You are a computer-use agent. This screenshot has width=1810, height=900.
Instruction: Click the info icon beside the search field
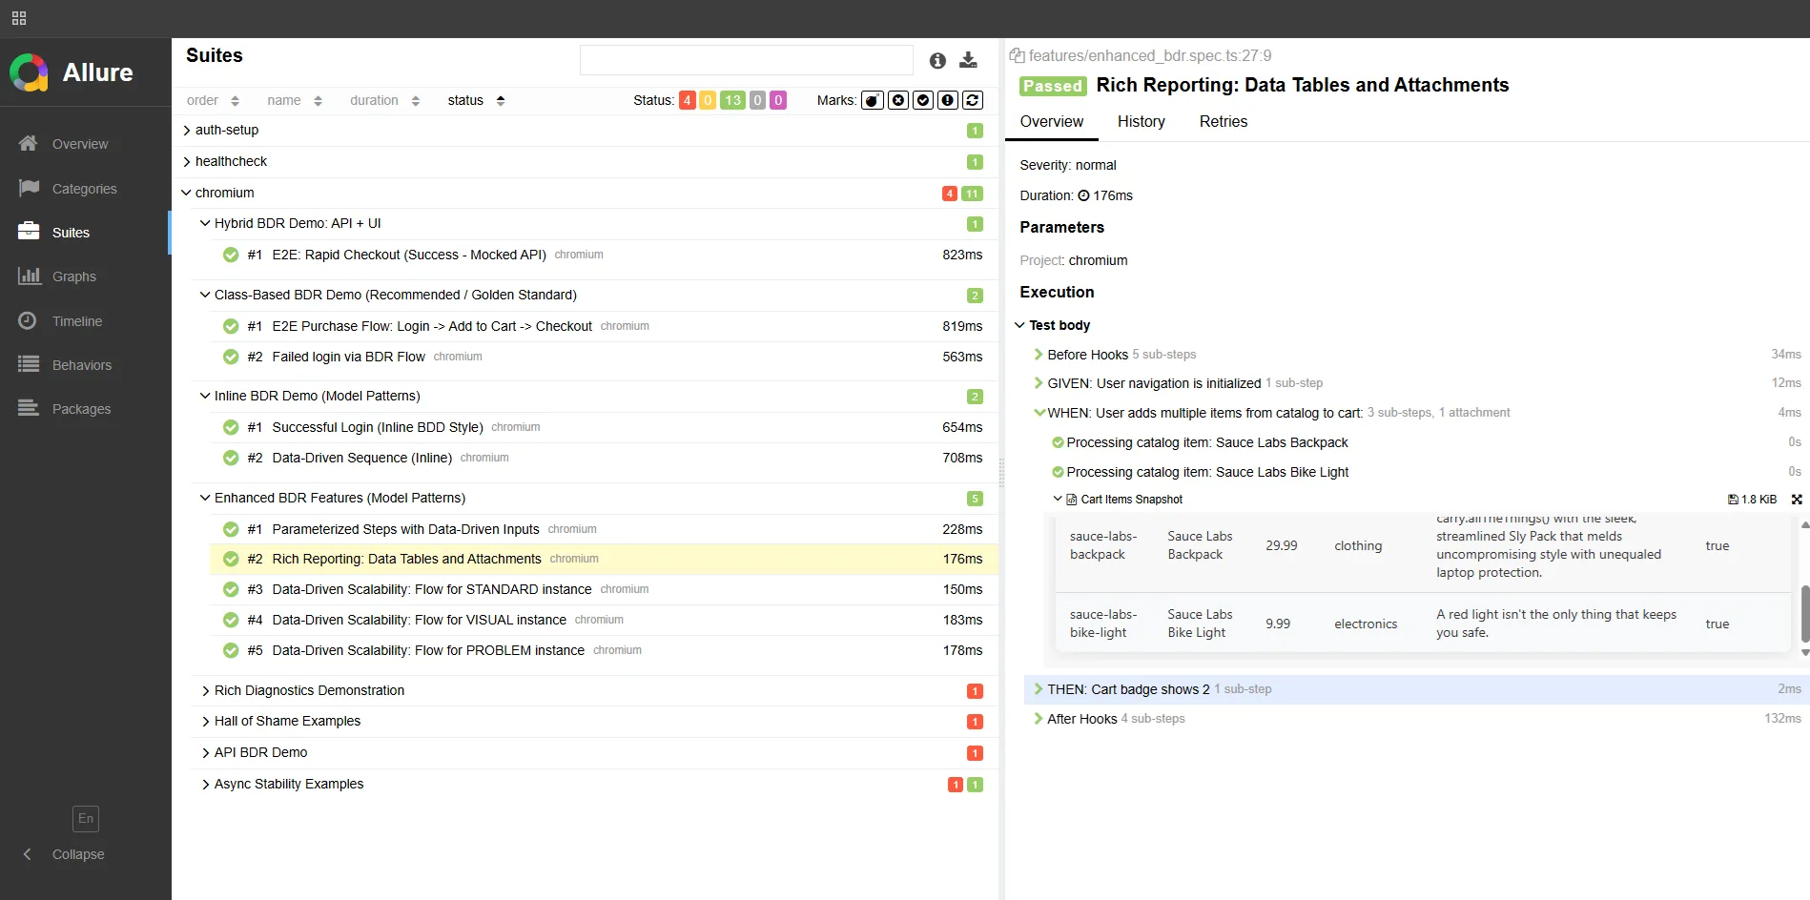(x=937, y=61)
